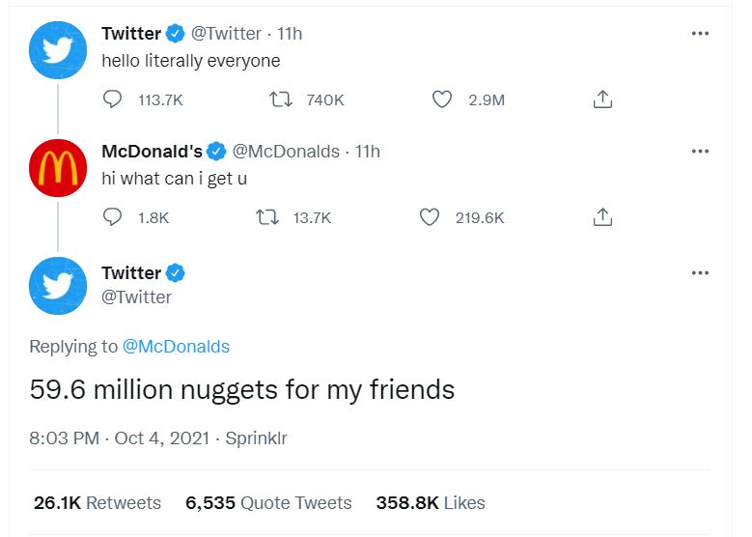View the 26.1K Retweets list
Screen dimensions: 752x537
click(x=97, y=503)
